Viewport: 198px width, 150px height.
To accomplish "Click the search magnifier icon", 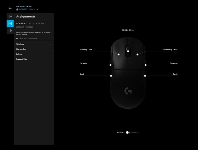I will pos(17,38).
